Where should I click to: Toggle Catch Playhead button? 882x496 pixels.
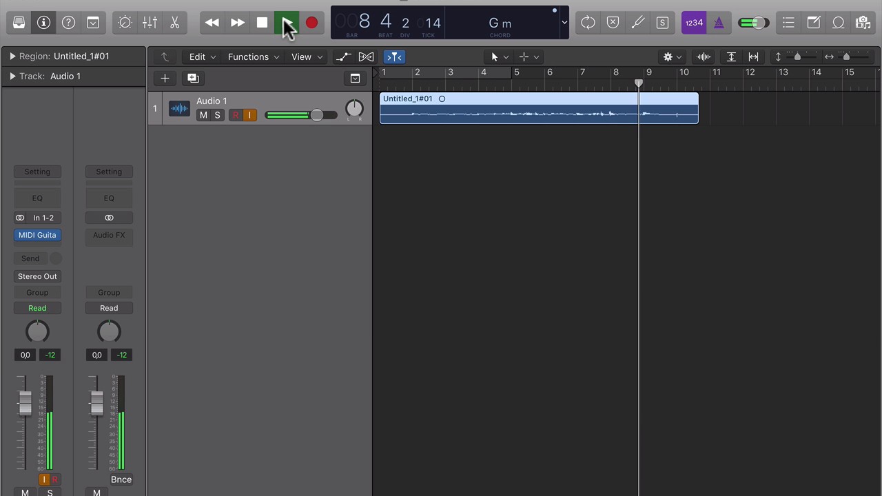coord(394,56)
